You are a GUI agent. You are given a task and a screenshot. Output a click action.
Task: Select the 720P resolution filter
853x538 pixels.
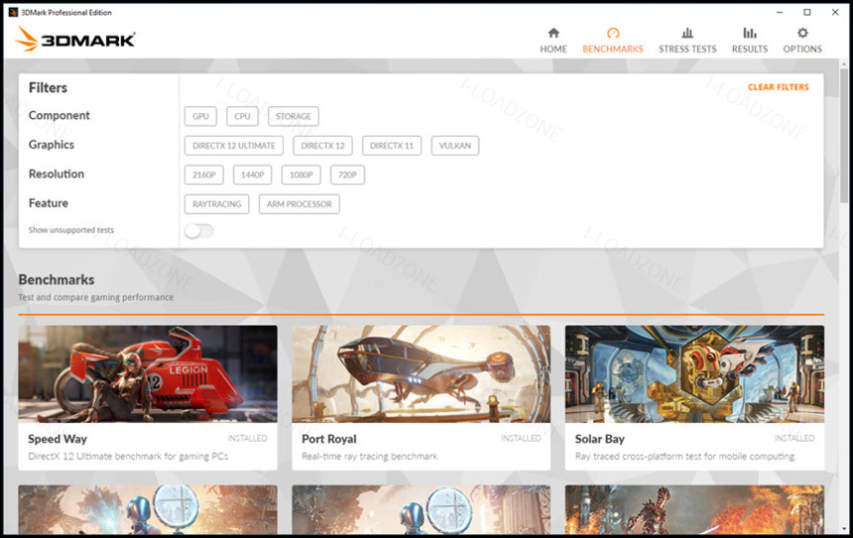coord(347,175)
